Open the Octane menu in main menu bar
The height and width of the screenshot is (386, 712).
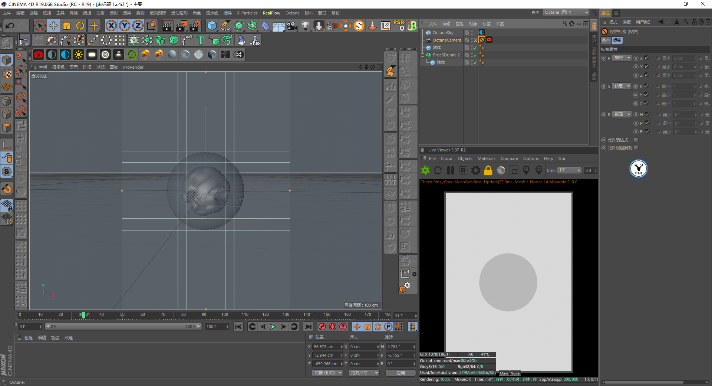[x=293, y=13]
